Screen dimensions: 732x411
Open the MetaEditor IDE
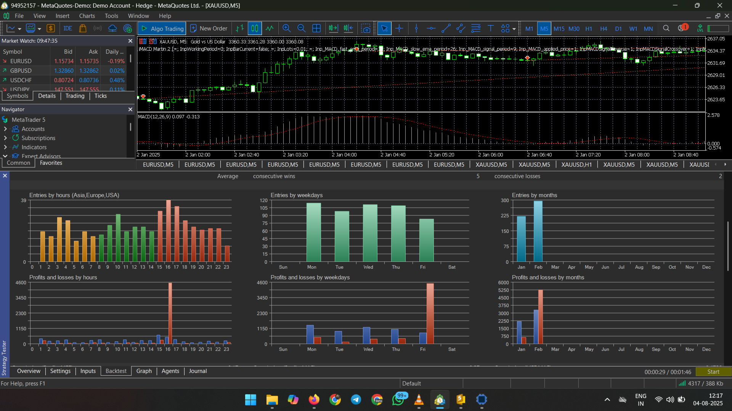(68, 29)
